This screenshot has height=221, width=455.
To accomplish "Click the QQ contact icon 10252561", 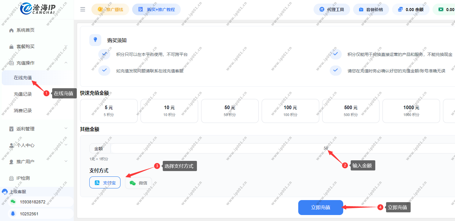I will click(x=13, y=214).
